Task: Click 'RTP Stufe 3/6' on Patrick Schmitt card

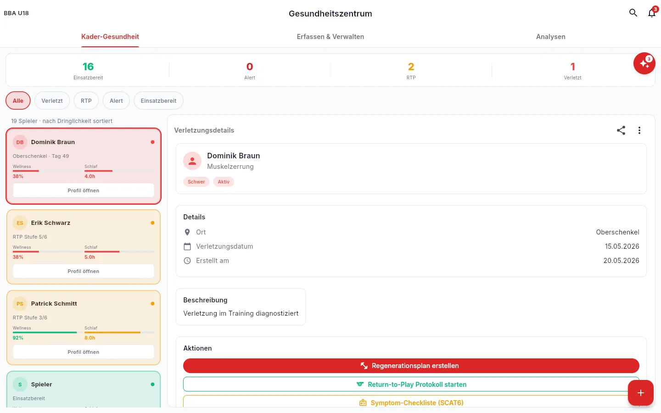Action: [x=30, y=318]
